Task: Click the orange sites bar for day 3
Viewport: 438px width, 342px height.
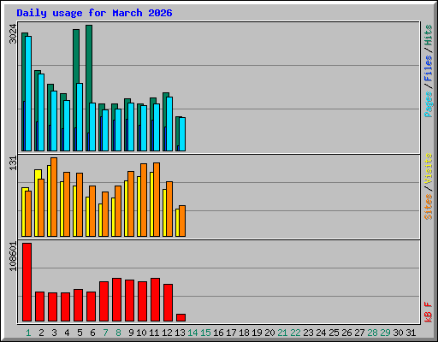Action: tap(54, 197)
